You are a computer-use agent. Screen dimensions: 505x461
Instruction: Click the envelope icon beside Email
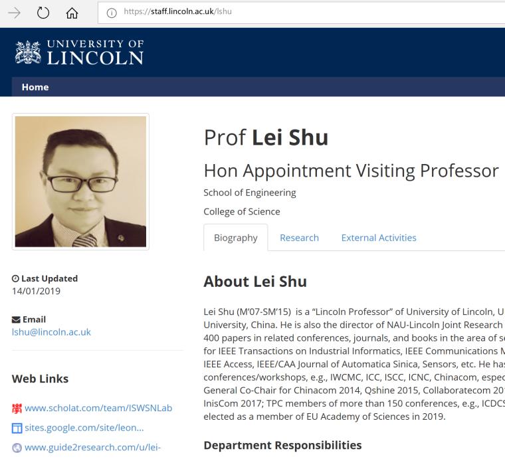17,320
